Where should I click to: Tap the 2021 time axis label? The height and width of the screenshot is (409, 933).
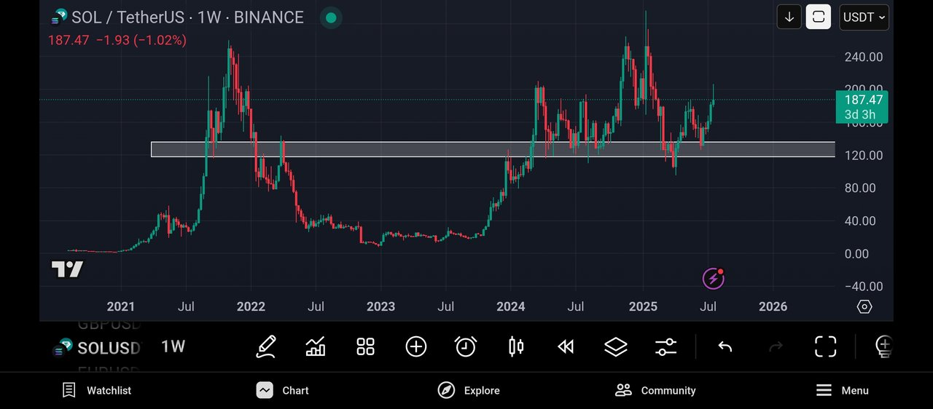pyautogui.click(x=121, y=306)
